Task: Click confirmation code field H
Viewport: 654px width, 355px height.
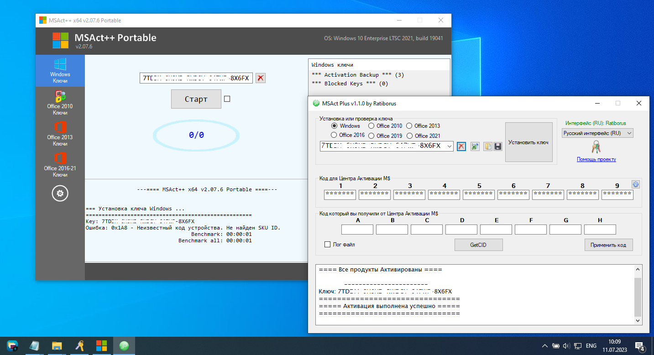Action: tap(600, 230)
